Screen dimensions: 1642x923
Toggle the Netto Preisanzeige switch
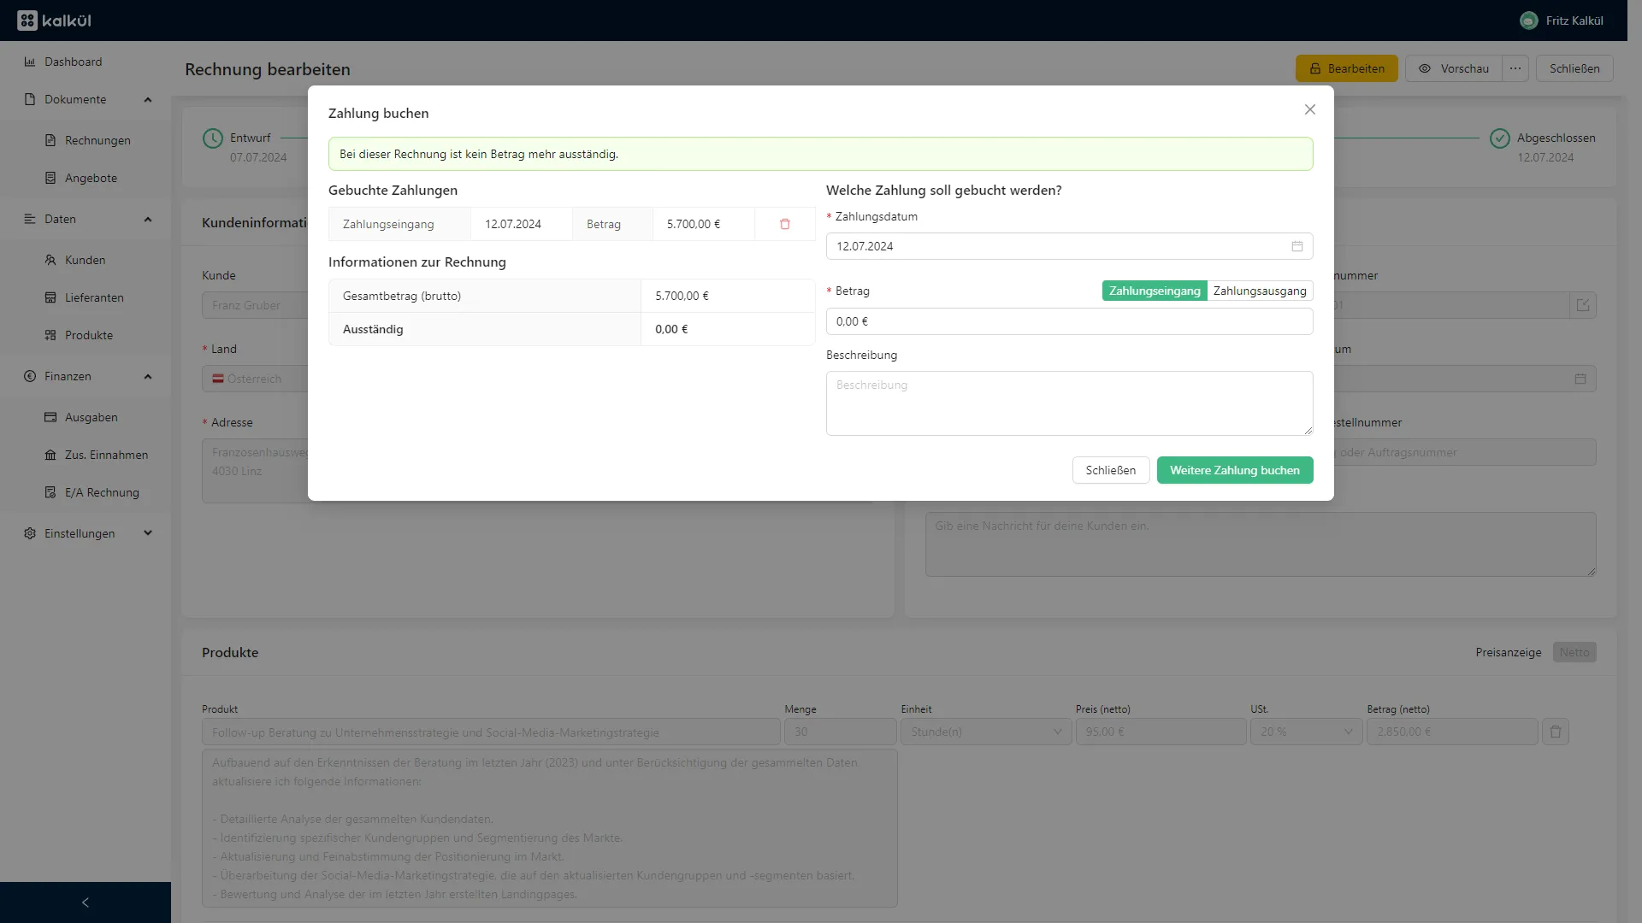[x=1574, y=652]
